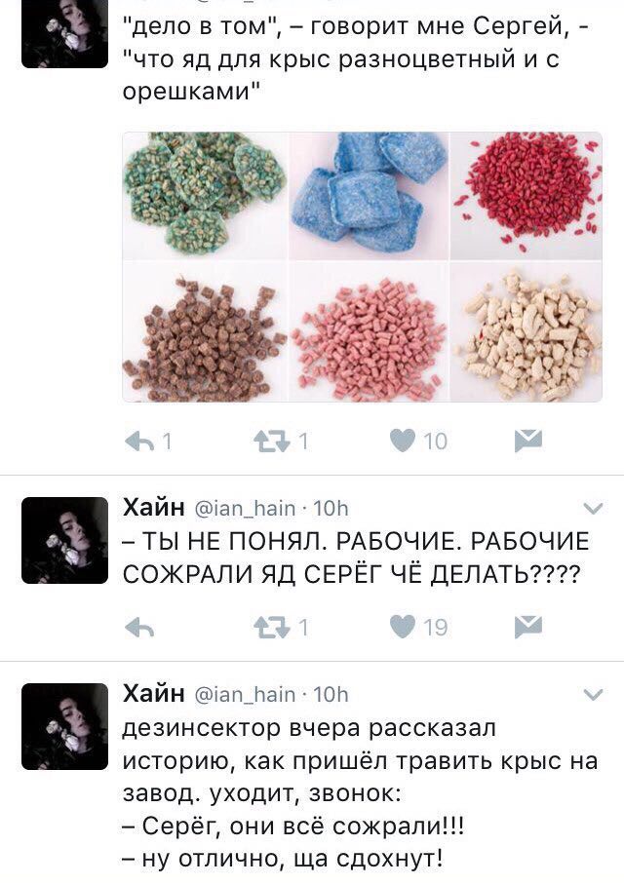Tap the avatar on the top tweet
The height and width of the screenshot is (885, 624).
click(64, 34)
